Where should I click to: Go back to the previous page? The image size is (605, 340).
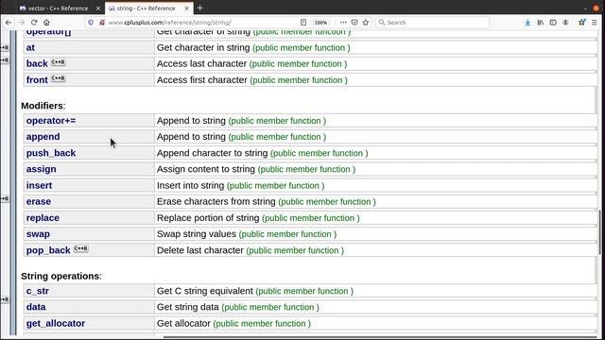9,23
